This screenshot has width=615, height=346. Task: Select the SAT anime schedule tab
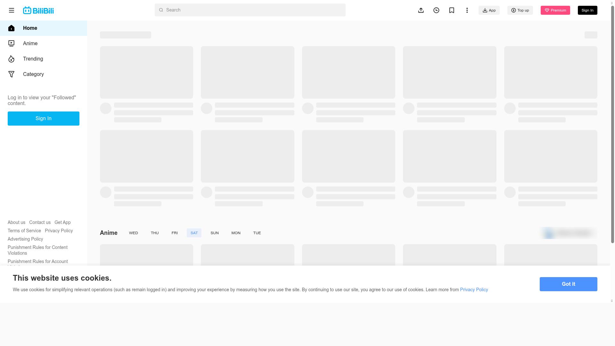(194, 233)
